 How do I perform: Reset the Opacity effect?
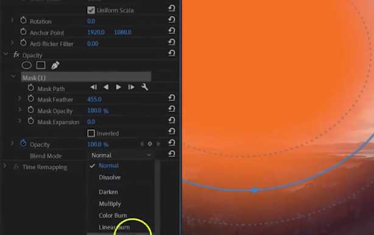pos(172,53)
